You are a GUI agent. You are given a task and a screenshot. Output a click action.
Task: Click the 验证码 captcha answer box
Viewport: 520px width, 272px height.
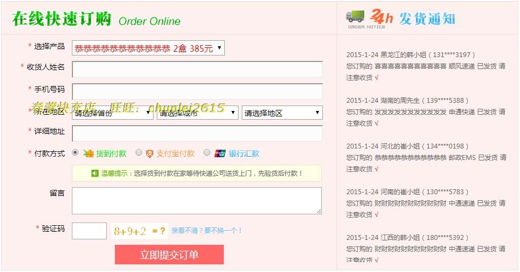89,231
